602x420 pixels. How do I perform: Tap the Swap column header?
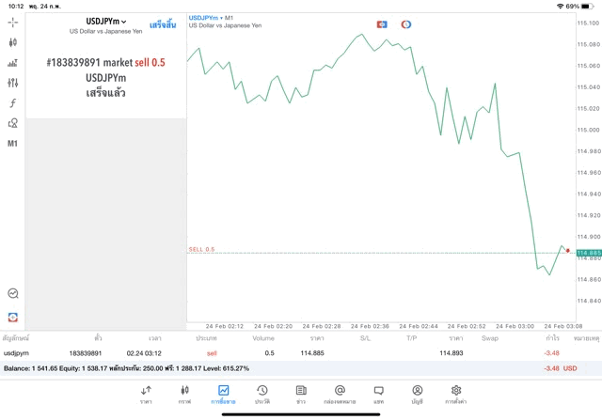click(x=490, y=338)
